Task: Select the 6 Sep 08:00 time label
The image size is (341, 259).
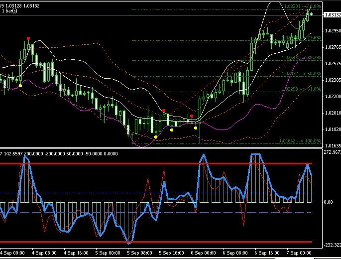Action: tap(235, 253)
